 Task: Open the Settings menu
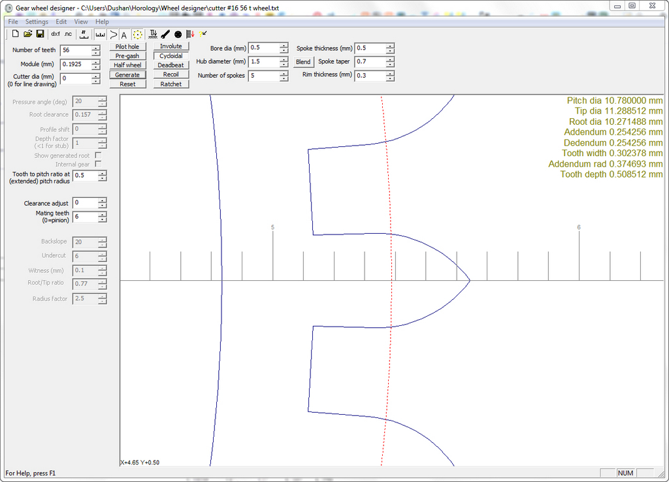[x=37, y=22]
